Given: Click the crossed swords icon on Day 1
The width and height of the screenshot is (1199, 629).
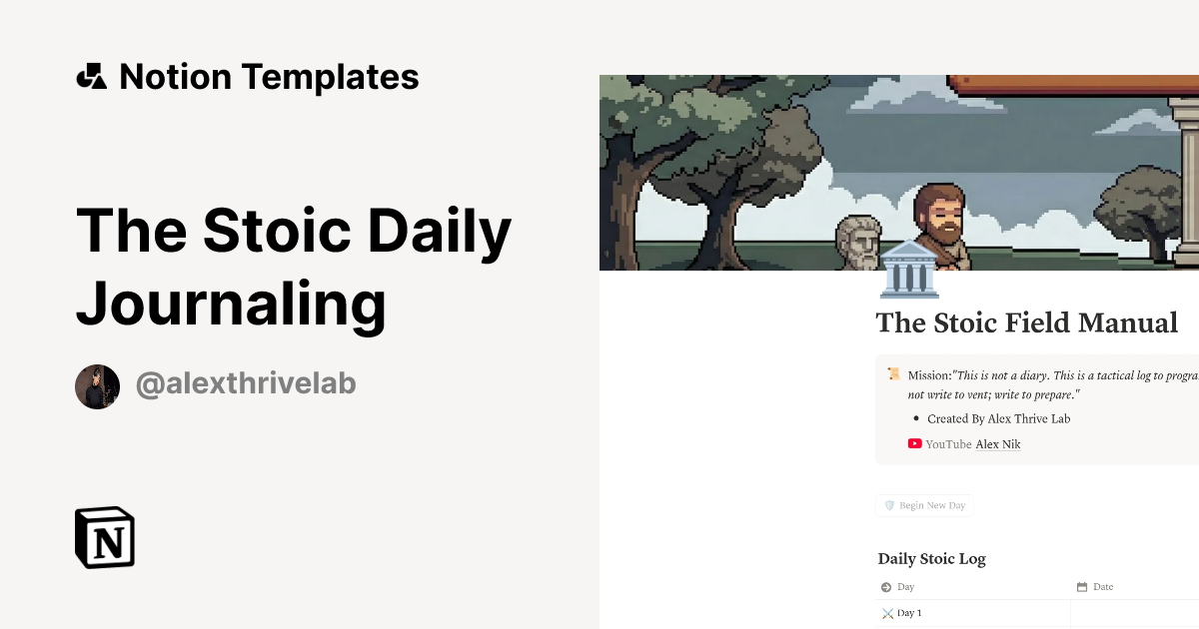Looking at the screenshot, I should tap(887, 613).
